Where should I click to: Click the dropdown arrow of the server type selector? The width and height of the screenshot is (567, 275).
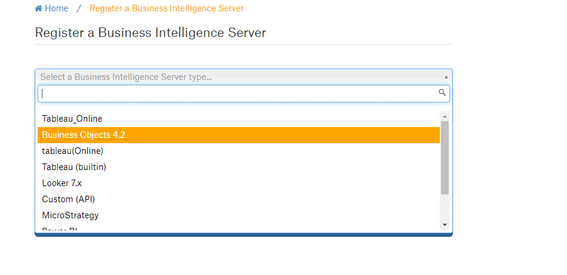(x=446, y=77)
